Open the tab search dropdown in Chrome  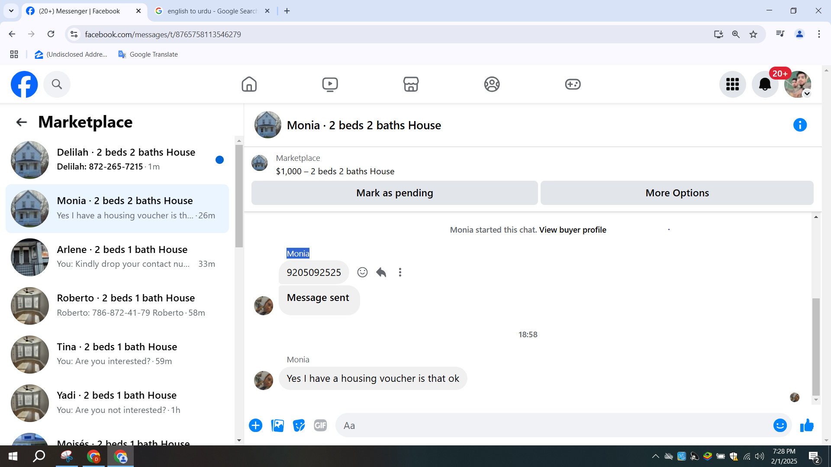(x=11, y=11)
